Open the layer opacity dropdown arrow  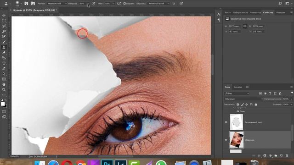point(291,99)
